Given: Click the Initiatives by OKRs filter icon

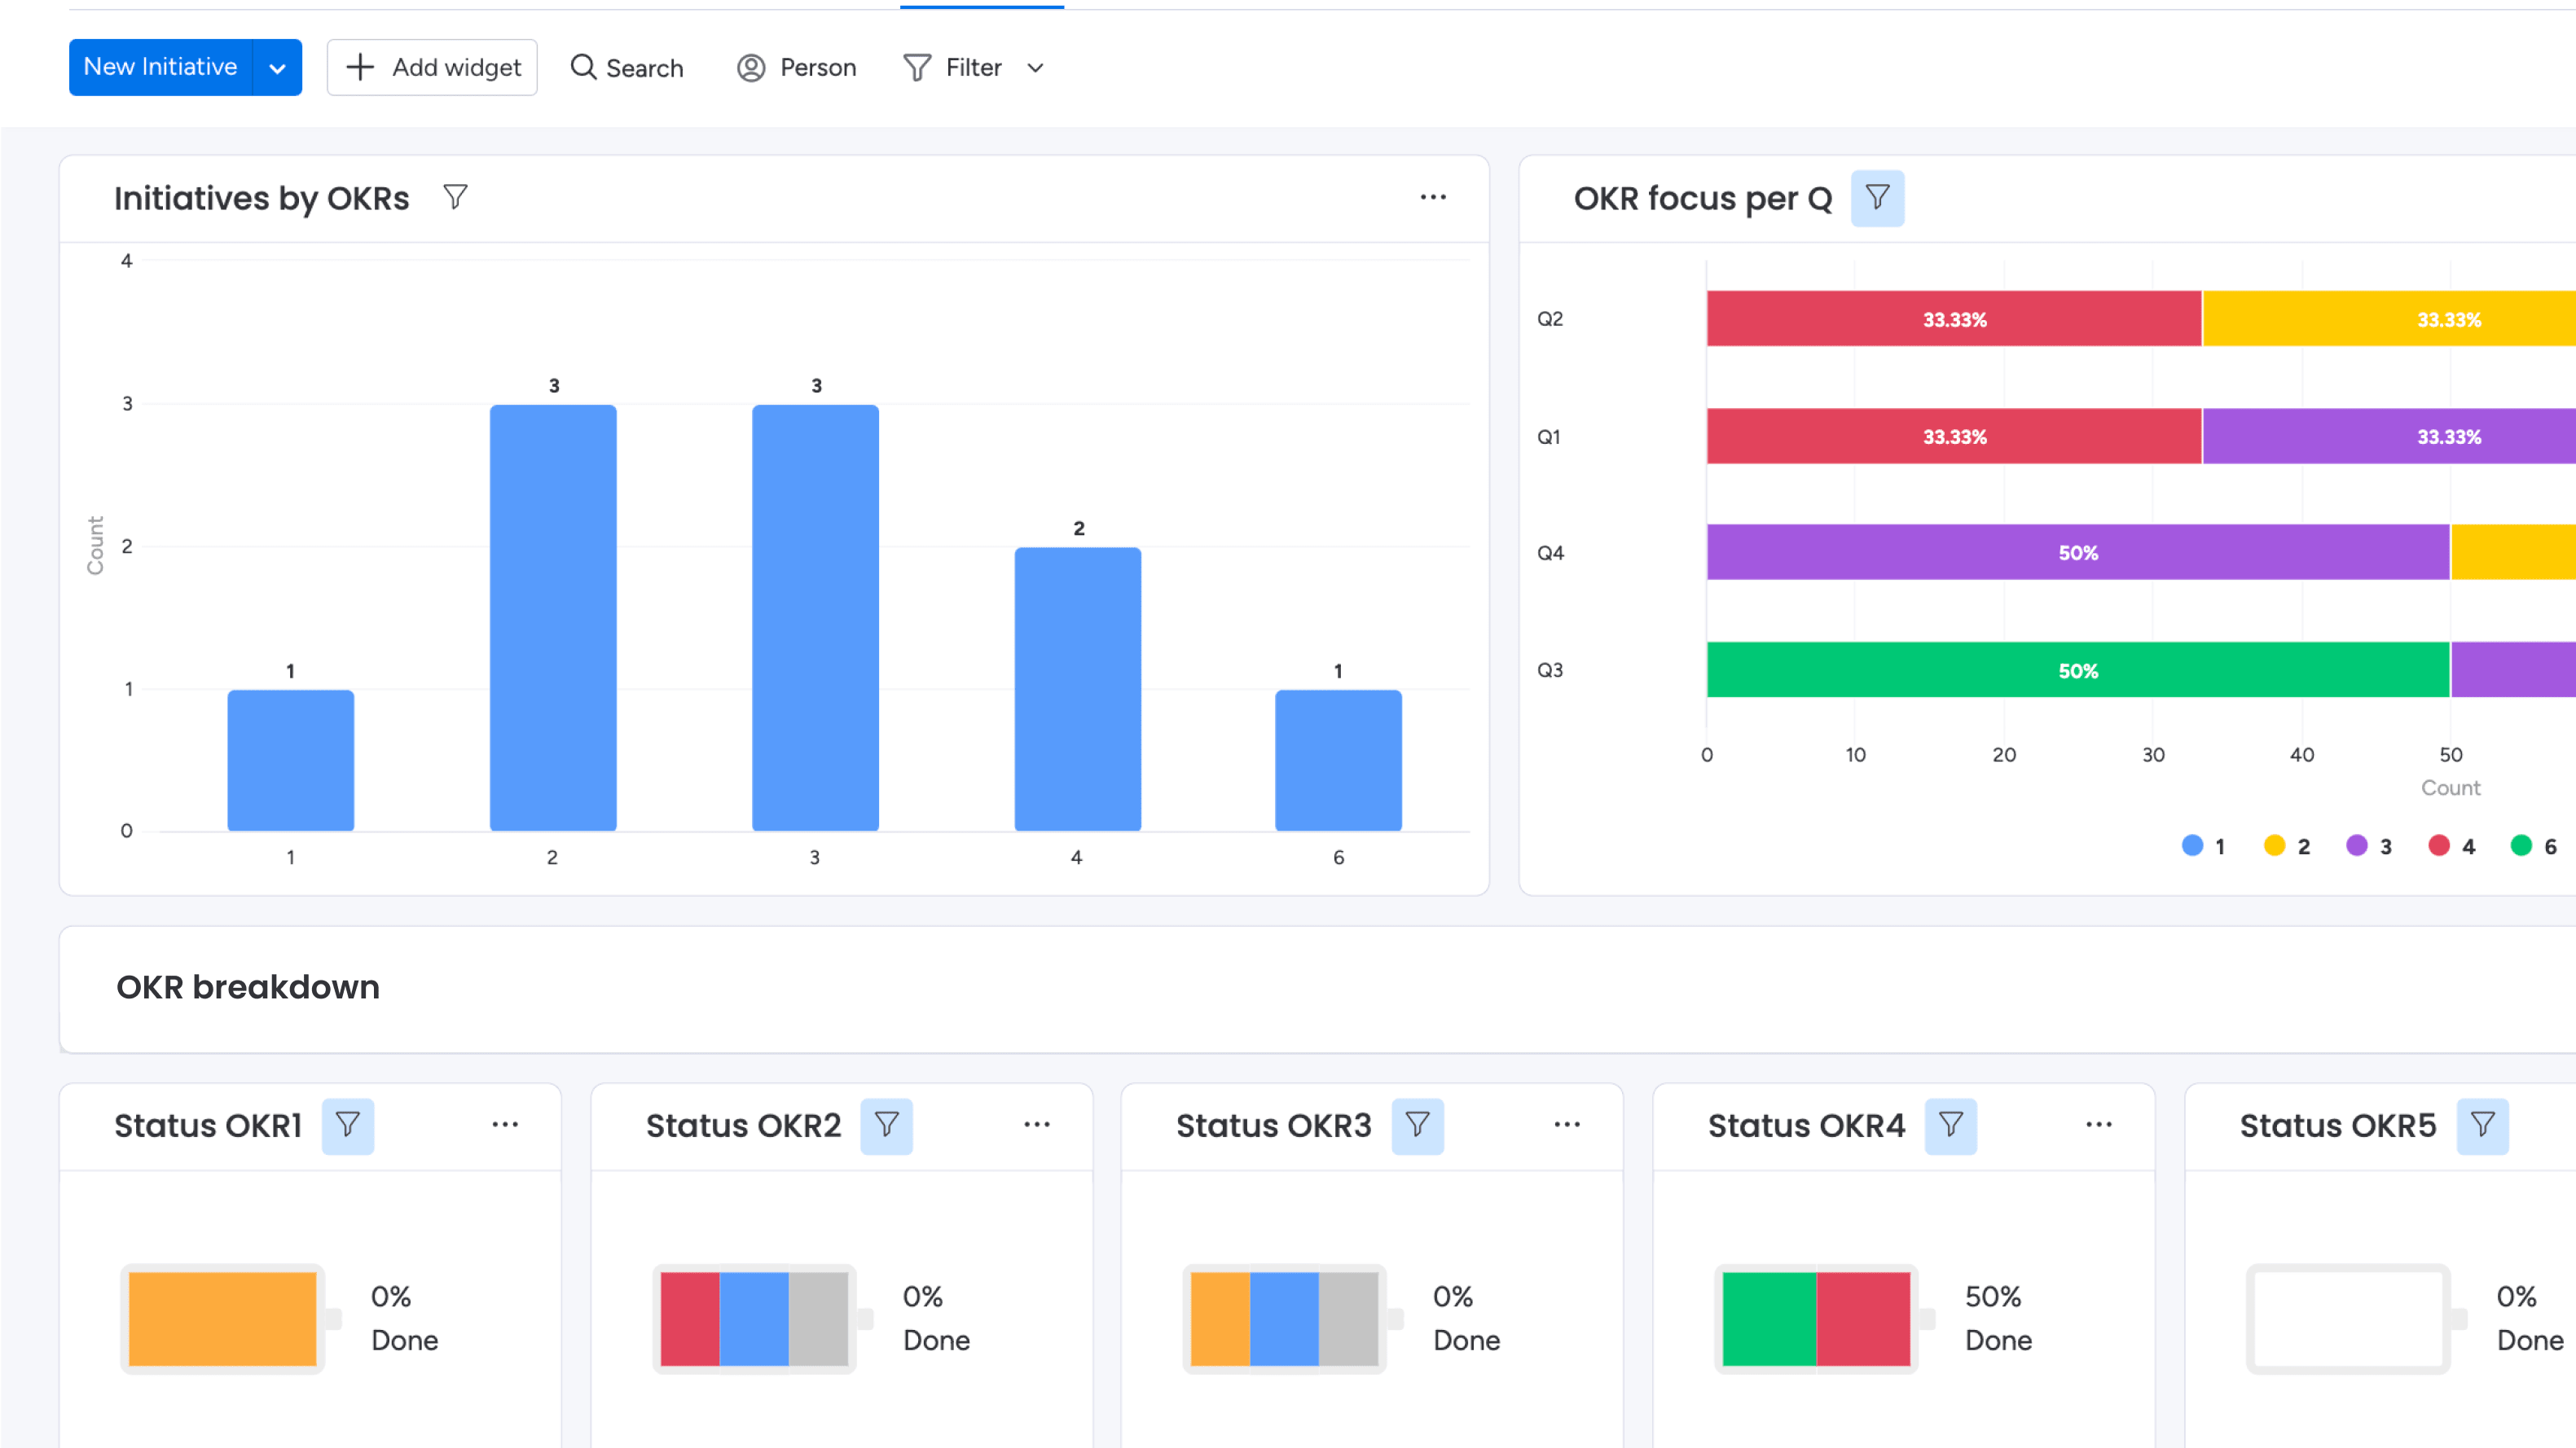Looking at the screenshot, I should 455,197.
